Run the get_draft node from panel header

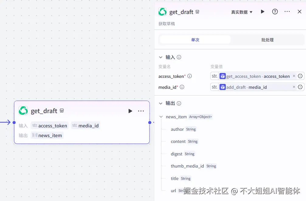pos(263,12)
